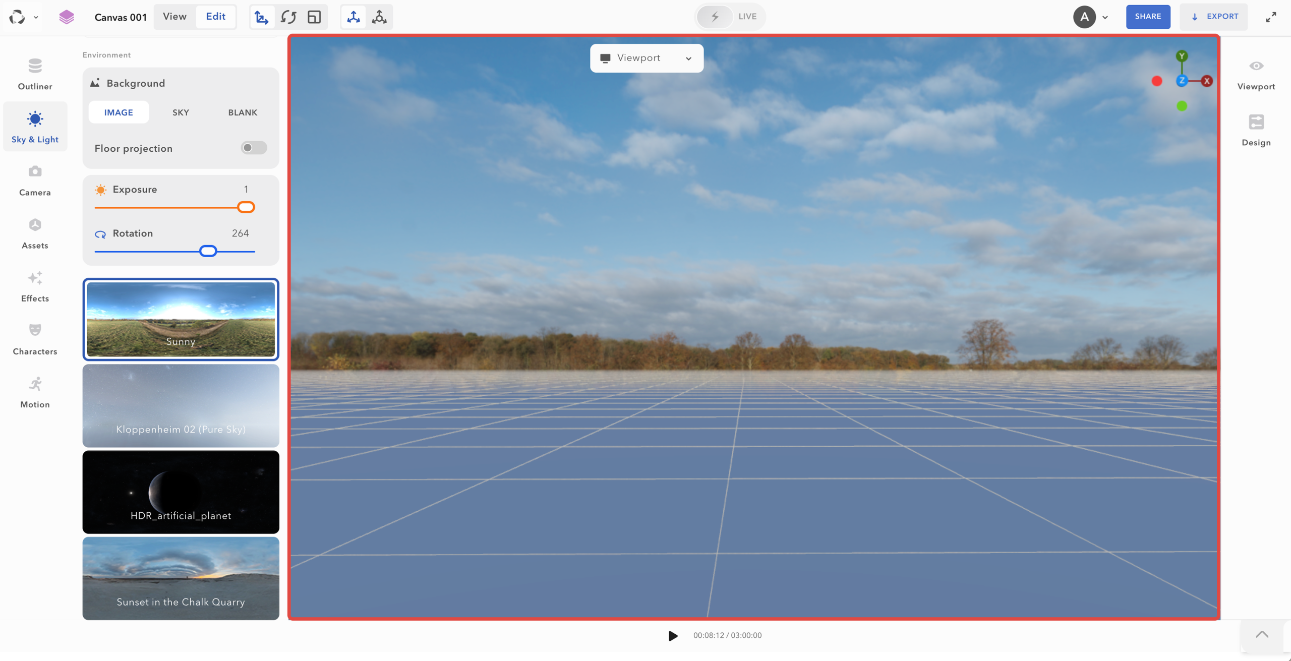The height and width of the screenshot is (661, 1291).
Task: Open the account dropdown next to avatar
Action: point(1105,17)
